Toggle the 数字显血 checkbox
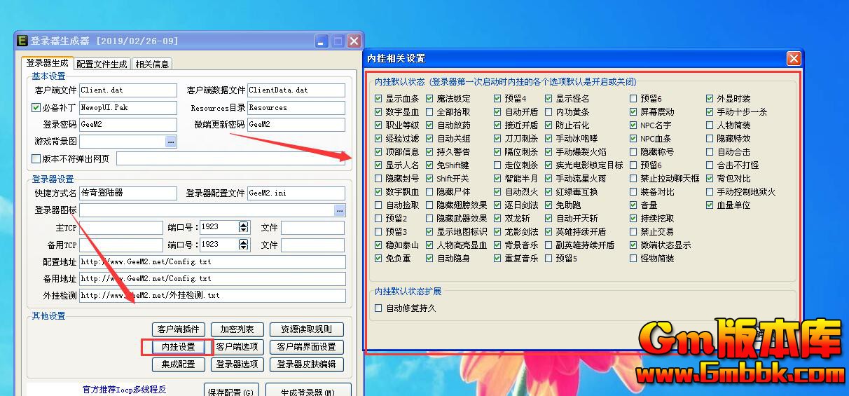The width and height of the screenshot is (849, 396). click(x=379, y=112)
